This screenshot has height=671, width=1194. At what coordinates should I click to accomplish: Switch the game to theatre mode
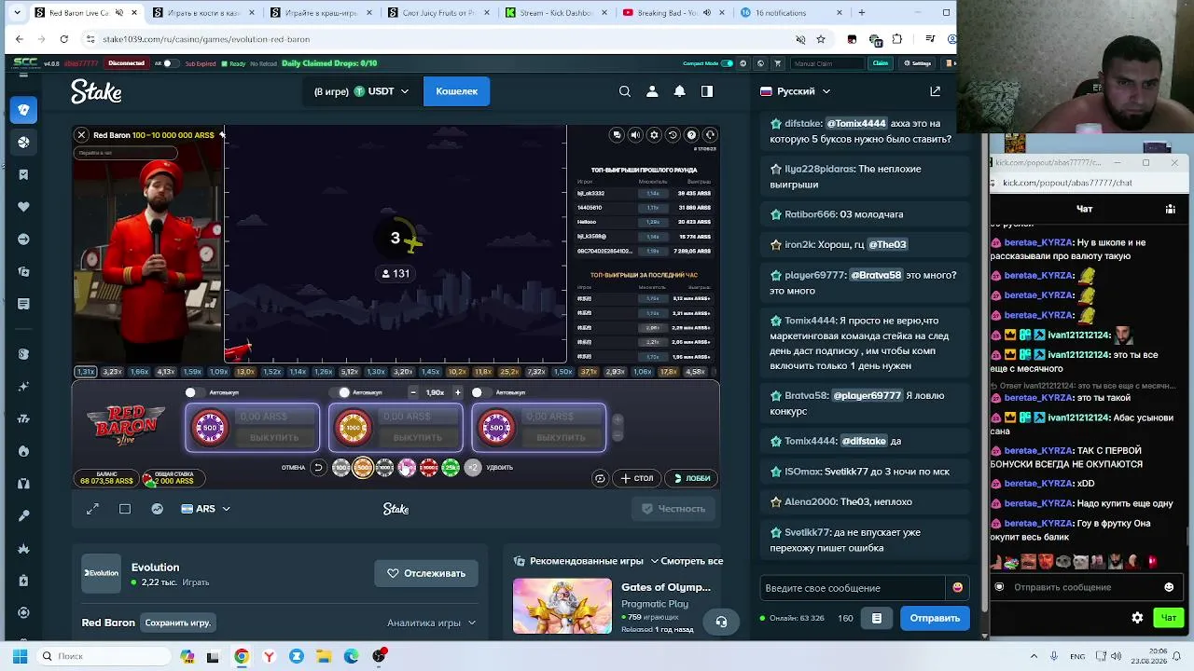pyautogui.click(x=125, y=509)
